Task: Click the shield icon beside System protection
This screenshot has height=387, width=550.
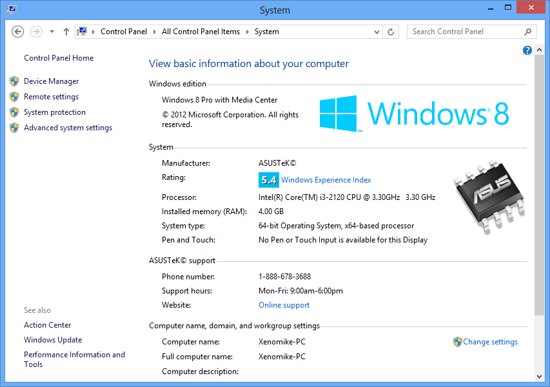Action: tap(14, 112)
